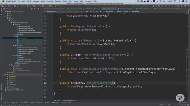Open the Terminal tool window
Viewport: 190px width, 106px height.
(56, 103)
